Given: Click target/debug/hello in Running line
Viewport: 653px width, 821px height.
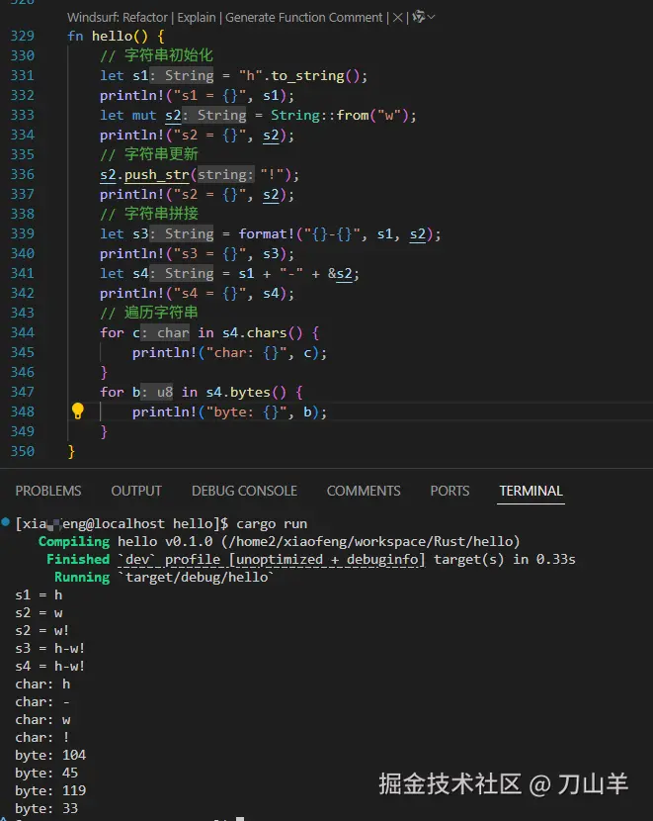Looking at the screenshot, I should (195, 577).
